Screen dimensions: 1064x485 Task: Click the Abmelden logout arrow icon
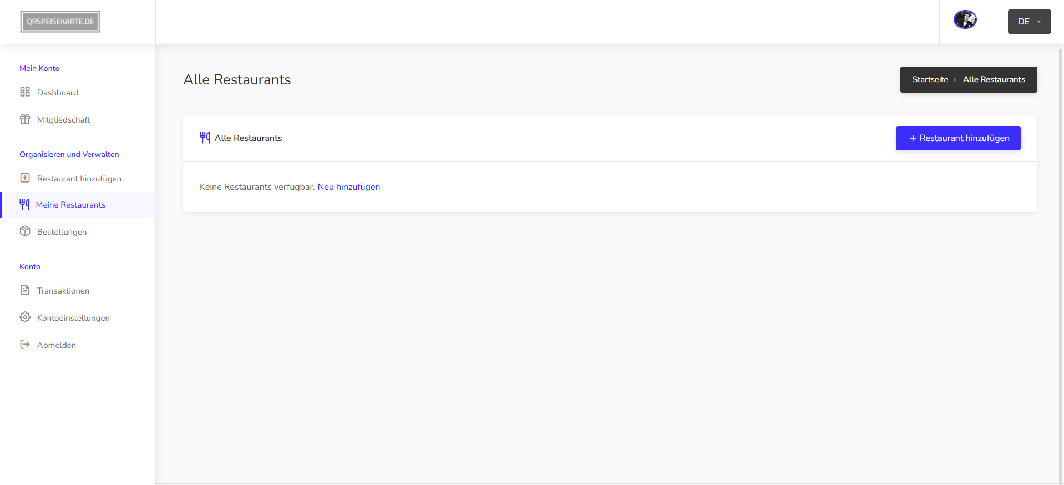point(25,345)
